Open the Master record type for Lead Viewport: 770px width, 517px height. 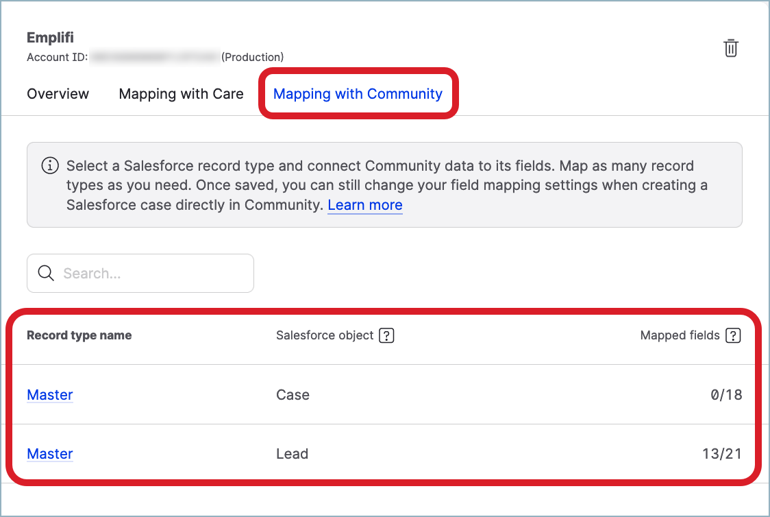point(50,454)
